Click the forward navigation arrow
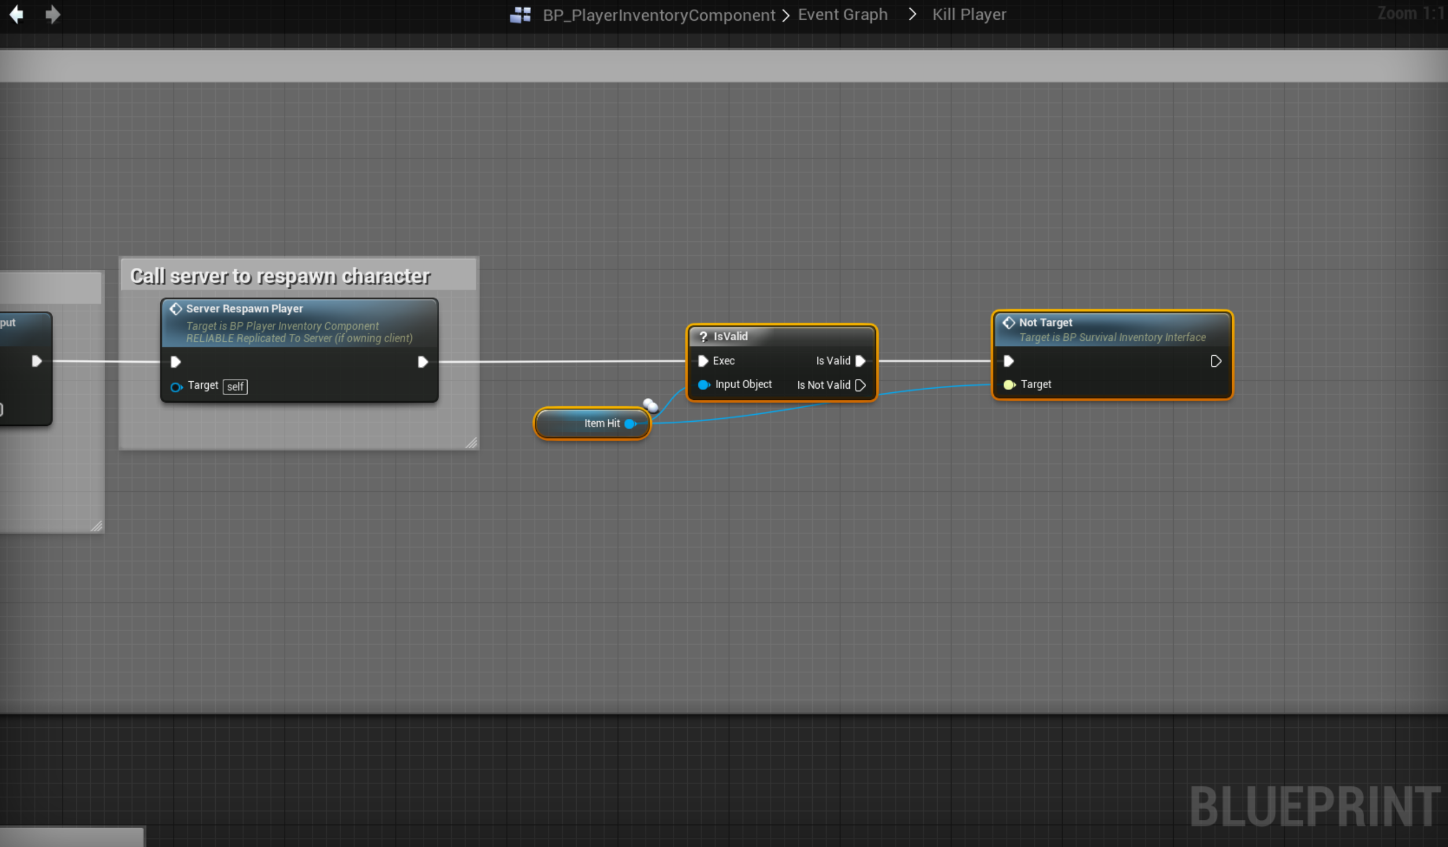Image resolution: width=1448 pixels, height=847 pixels. (53, 14)
